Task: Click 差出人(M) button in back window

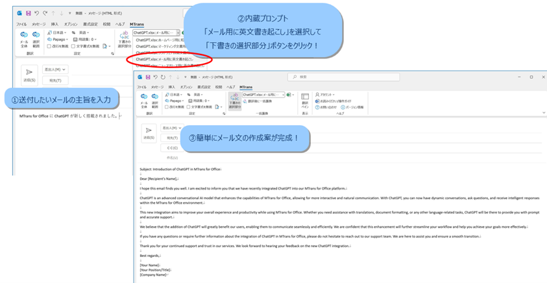Action: click(55, 69)
